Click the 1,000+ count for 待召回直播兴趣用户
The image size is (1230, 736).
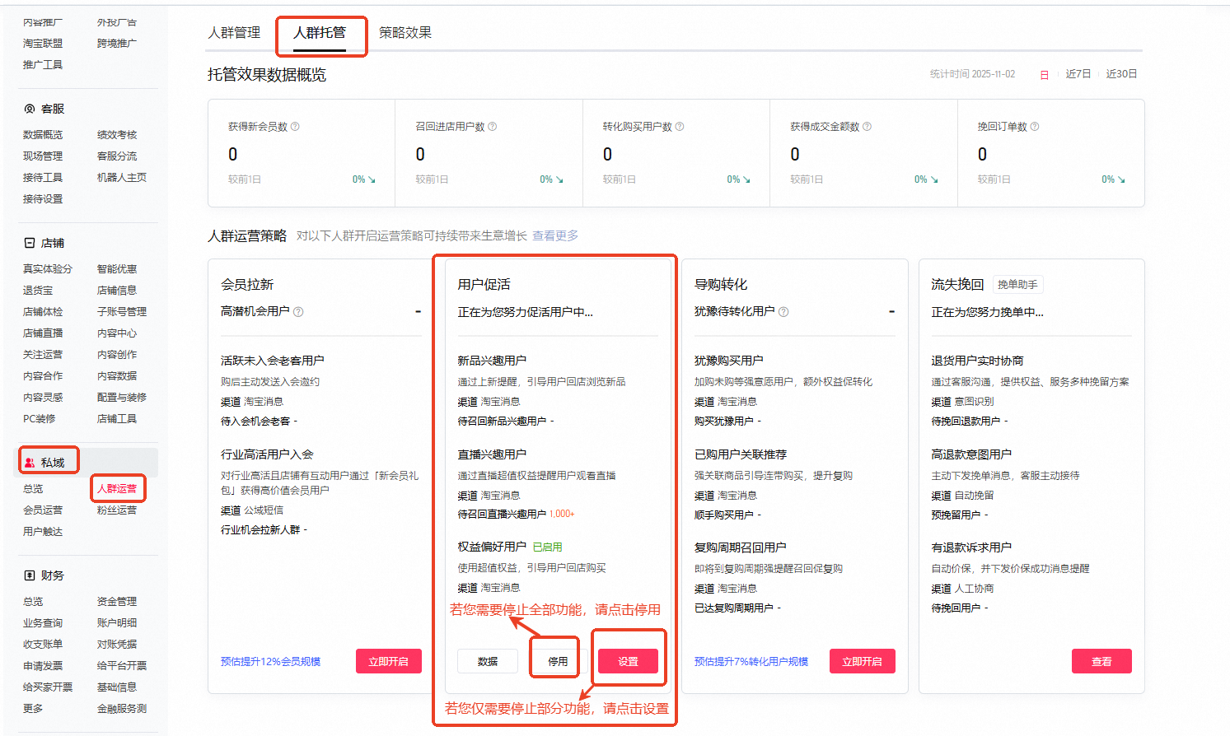562,514
